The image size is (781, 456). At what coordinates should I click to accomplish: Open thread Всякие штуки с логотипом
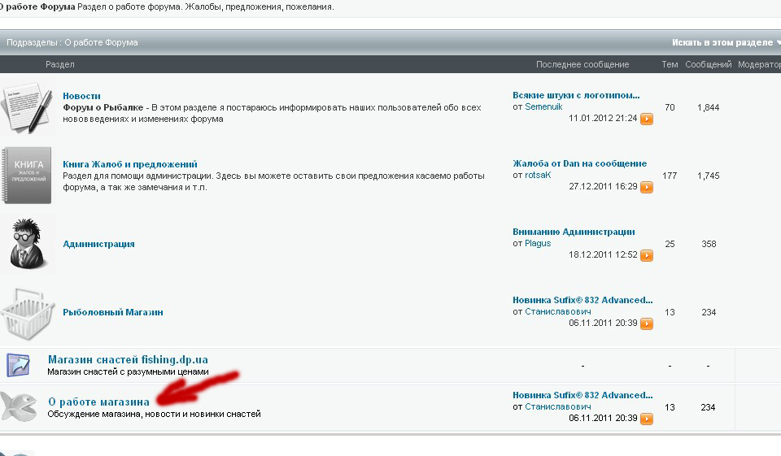(x=576, y=95)
